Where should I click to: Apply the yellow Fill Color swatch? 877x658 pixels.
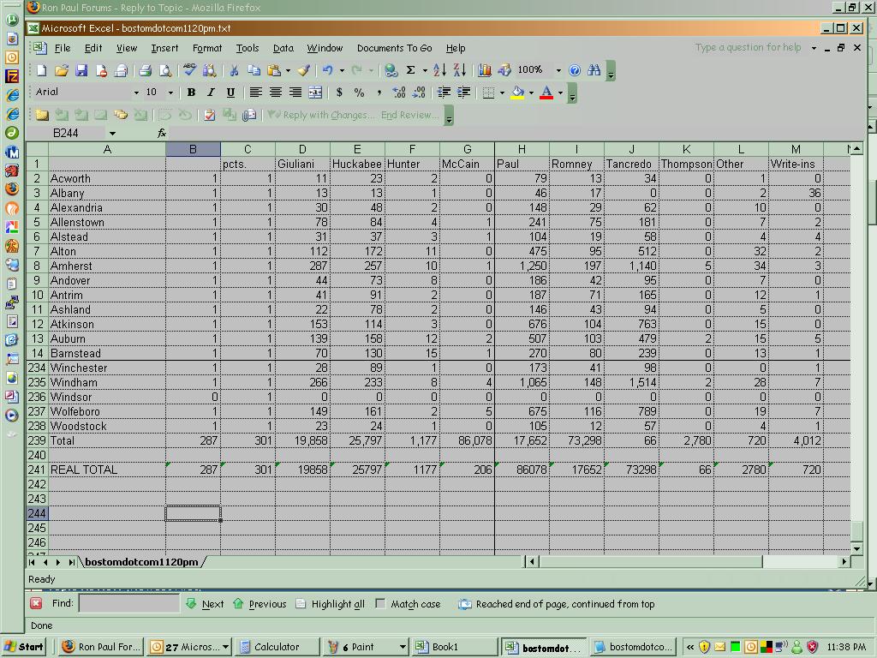click(518, 93)
